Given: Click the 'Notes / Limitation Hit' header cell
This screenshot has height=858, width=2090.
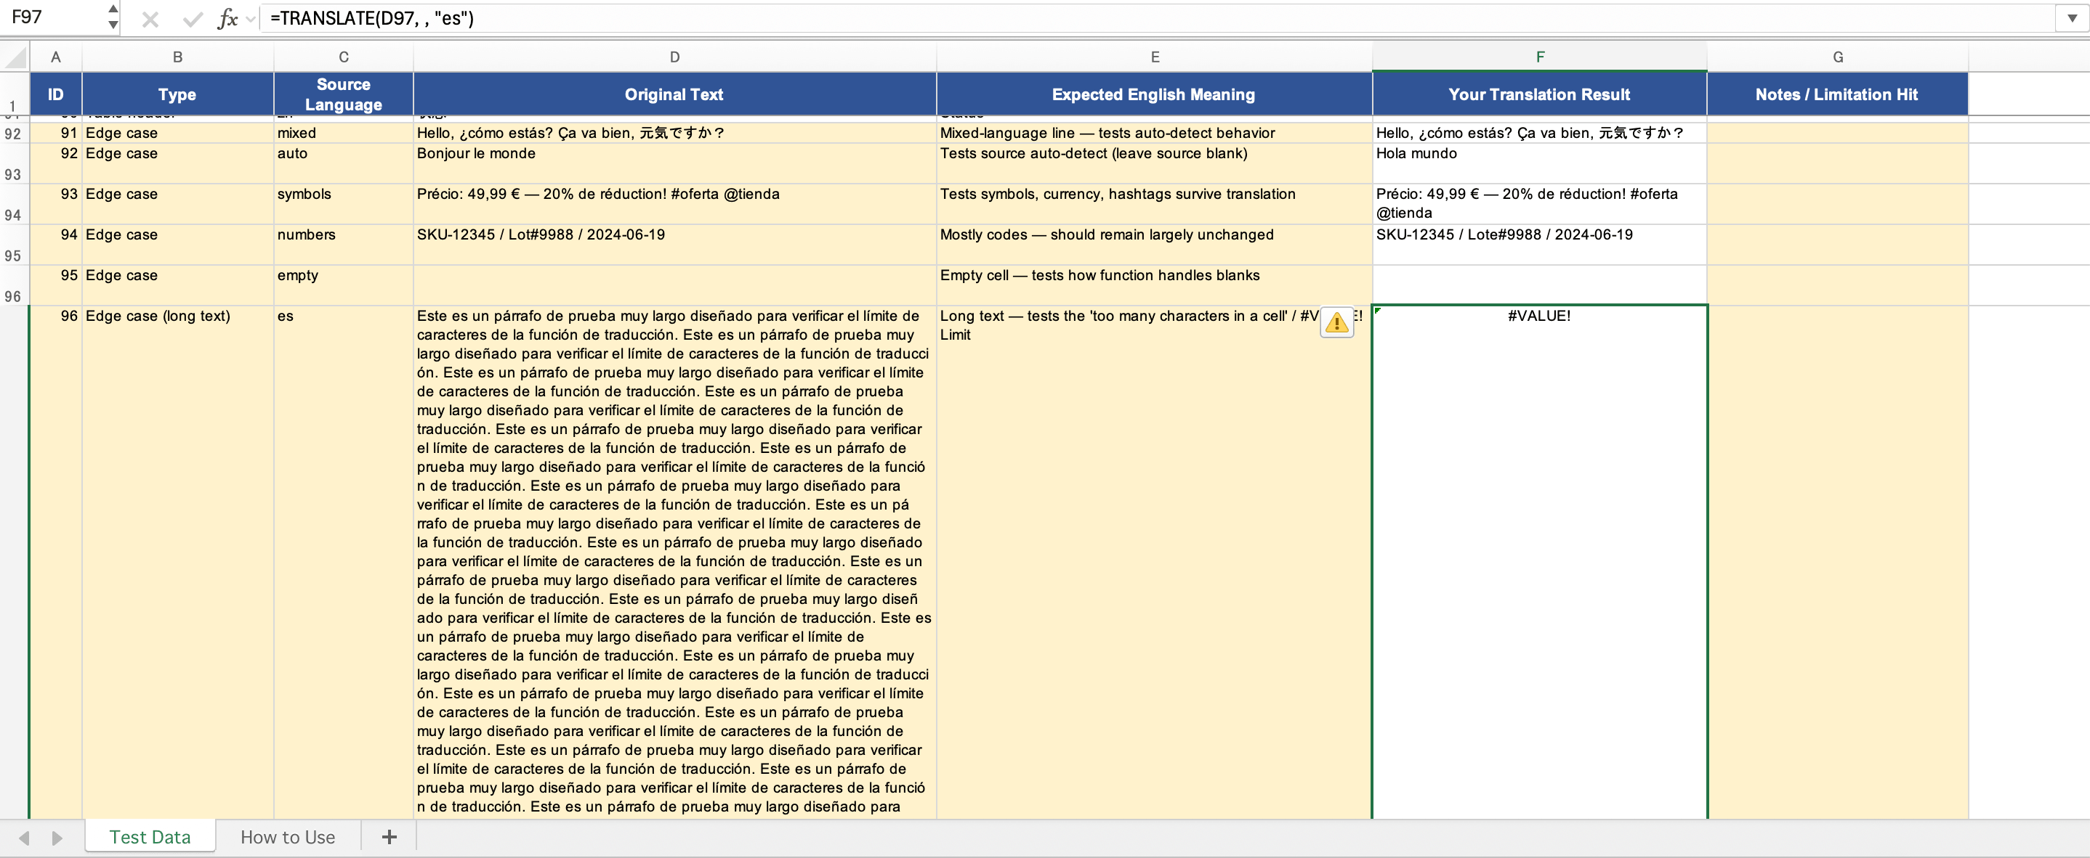Looking at the screenshot, I should (1837, 94).
